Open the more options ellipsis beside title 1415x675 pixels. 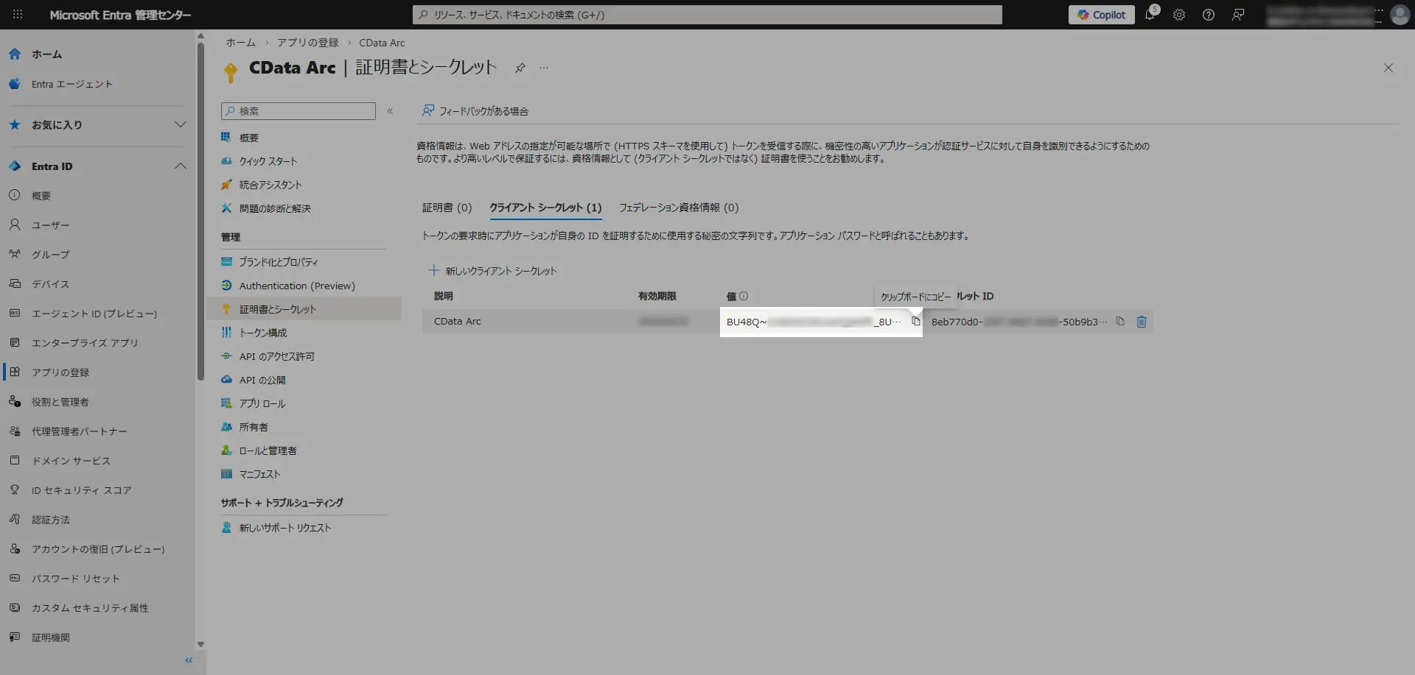tap(544, 68)
